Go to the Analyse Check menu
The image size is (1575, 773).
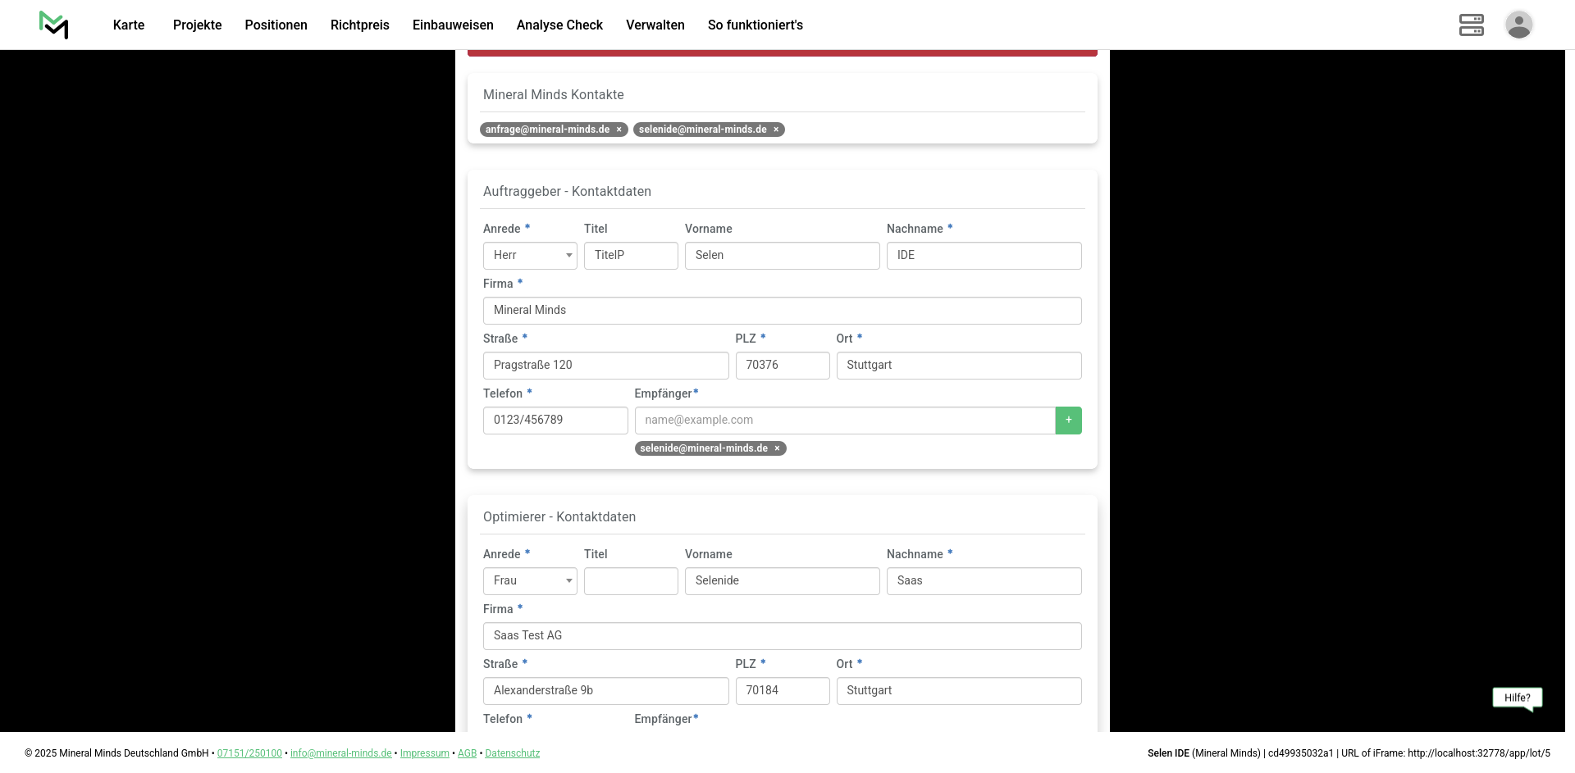click(559, 25)
